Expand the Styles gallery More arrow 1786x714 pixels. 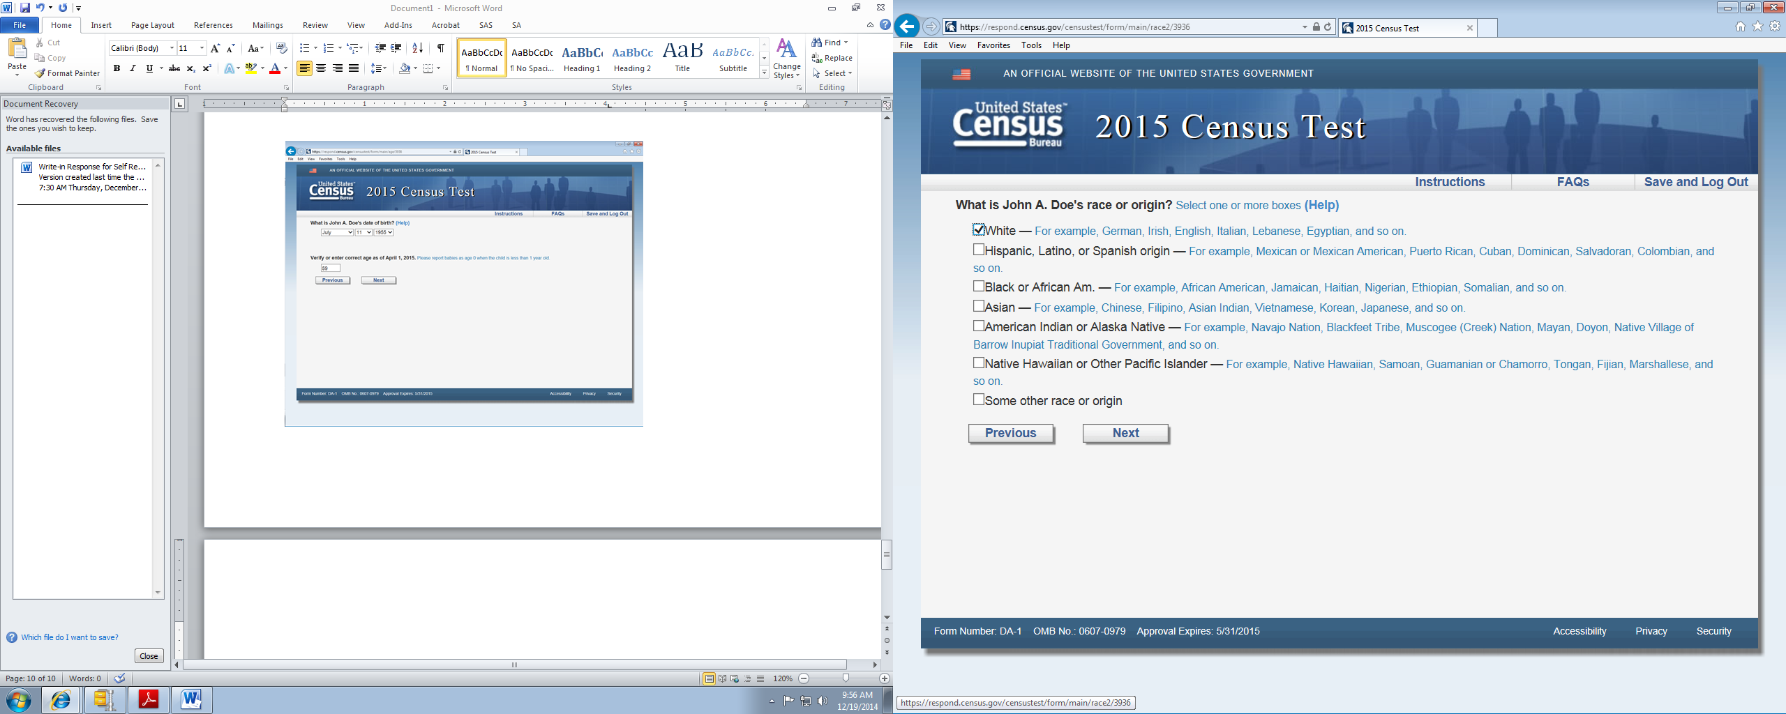coord(765,73)
